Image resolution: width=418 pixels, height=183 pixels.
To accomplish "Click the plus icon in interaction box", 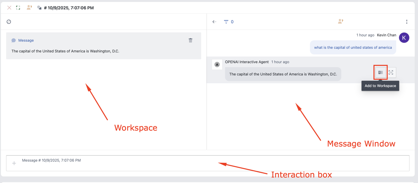I will 14,163.
